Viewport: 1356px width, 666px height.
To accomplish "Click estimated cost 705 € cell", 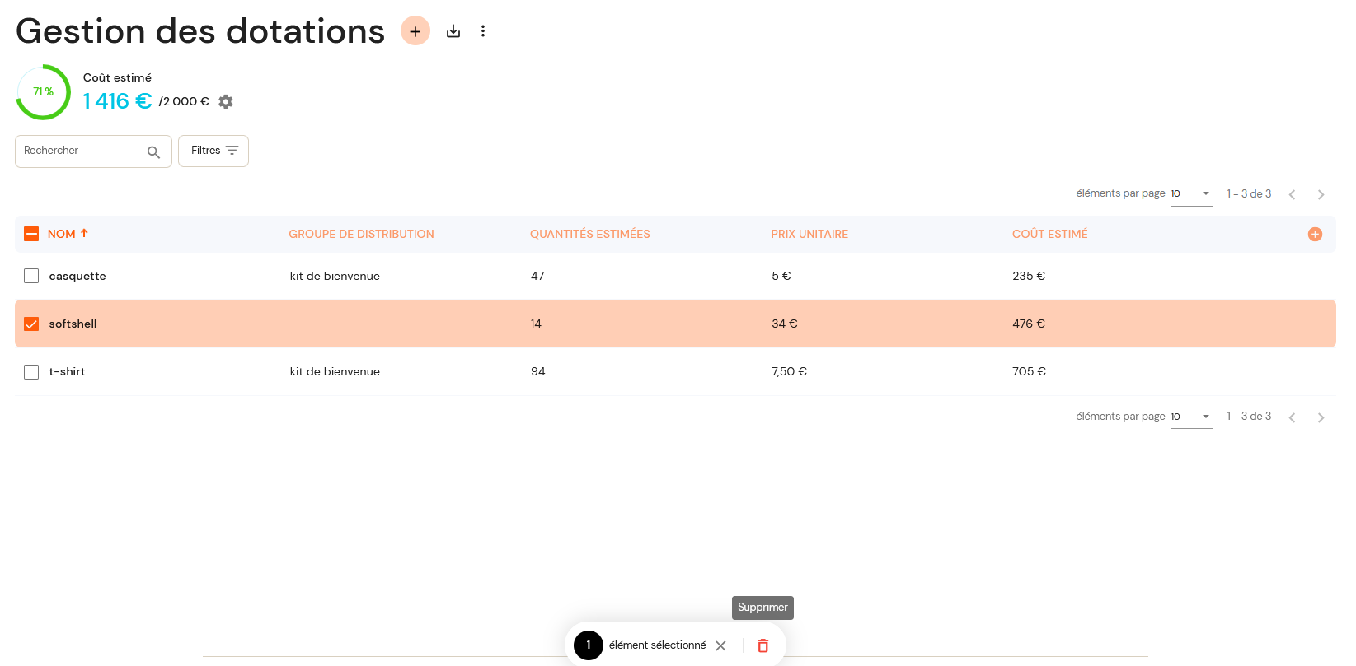I will (x=1030, y=371).
